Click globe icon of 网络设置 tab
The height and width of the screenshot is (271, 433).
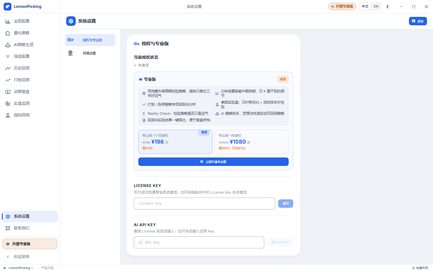coord(70,53)
